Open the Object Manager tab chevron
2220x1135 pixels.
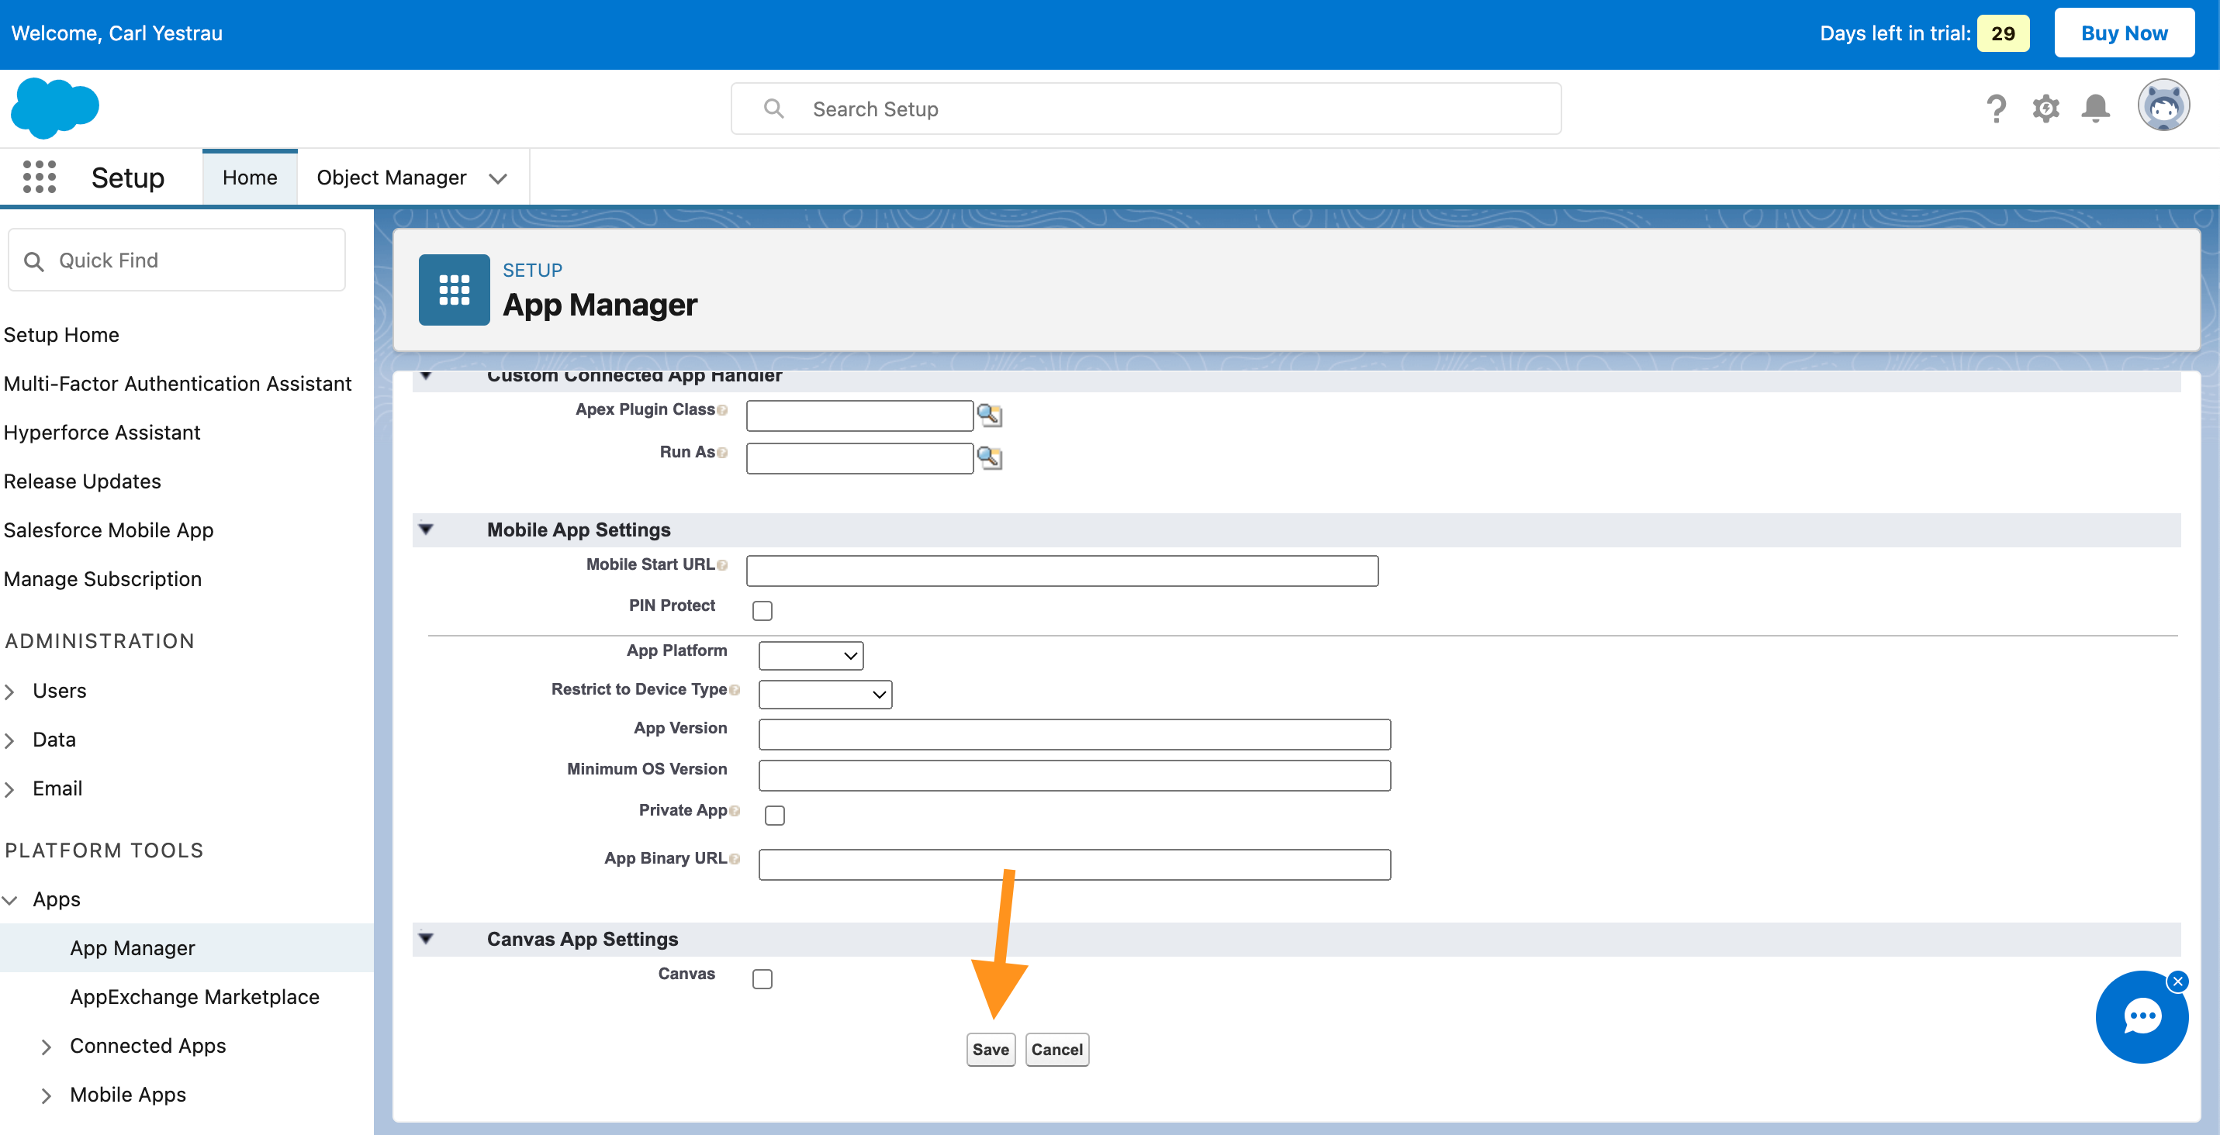pyautogui.click(x=497, y=178)
